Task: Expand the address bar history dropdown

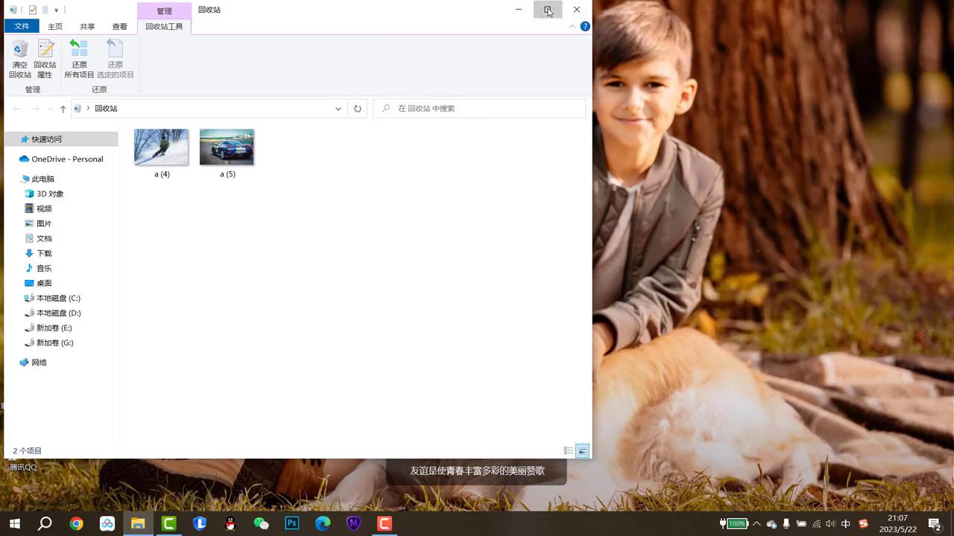Action: click(338, 109)
